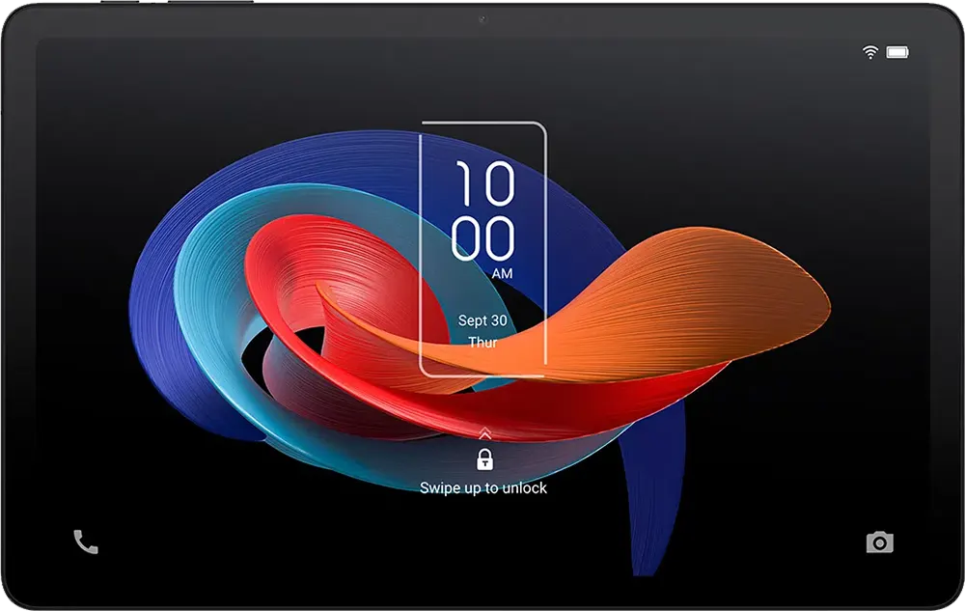Image resolution: width=965 pixels, height=611 pixels.
Task: Launch the camera shortcut
Action: click(879, 542)
